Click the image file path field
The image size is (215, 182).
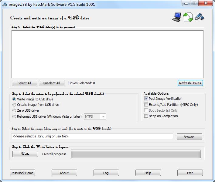92,136
